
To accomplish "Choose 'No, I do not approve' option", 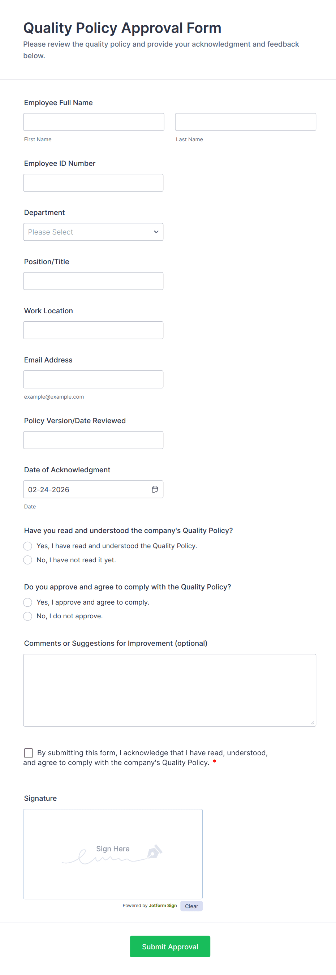I will coord(27,616).
